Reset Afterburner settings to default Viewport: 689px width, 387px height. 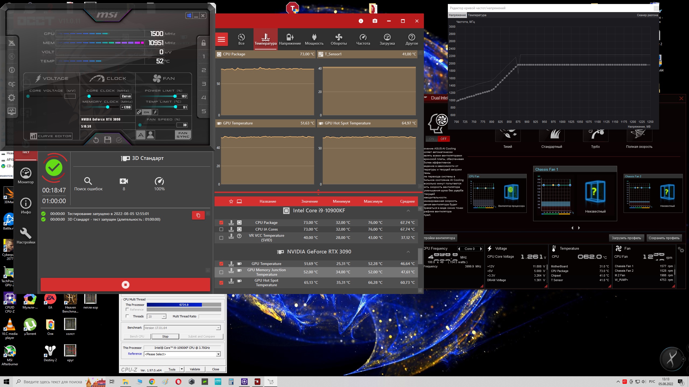pyautogui.click(x=96, y=140)
